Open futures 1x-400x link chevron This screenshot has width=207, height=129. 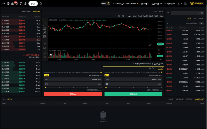(x=134, y=64)
